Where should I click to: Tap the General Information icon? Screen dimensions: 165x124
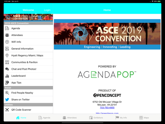tap(7, 49)
